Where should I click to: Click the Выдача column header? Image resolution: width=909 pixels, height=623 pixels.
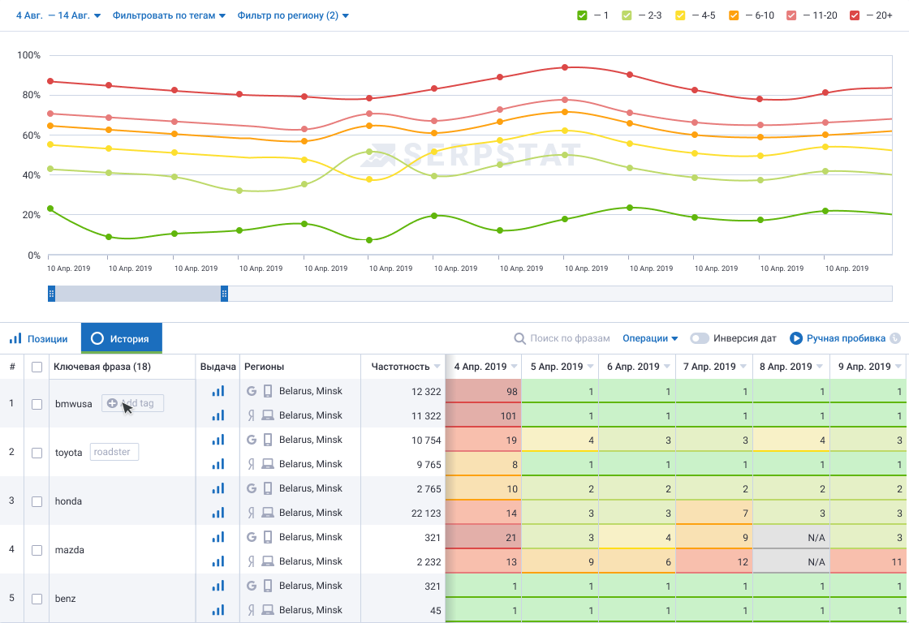point(218,367)
